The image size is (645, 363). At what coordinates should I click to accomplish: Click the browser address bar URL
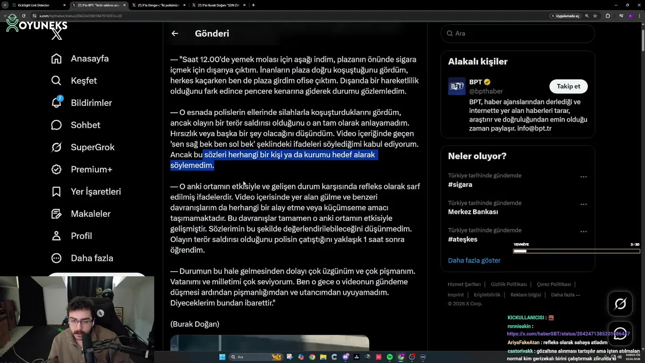click(x=81, y=16)
